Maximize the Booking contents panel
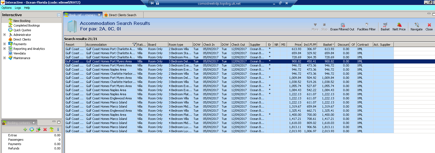435x153 pixels. pos(59,122)
